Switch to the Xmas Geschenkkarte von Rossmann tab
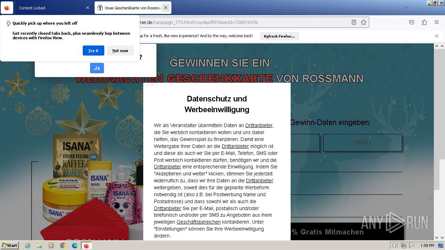445x250 pixels. (133, 8)
